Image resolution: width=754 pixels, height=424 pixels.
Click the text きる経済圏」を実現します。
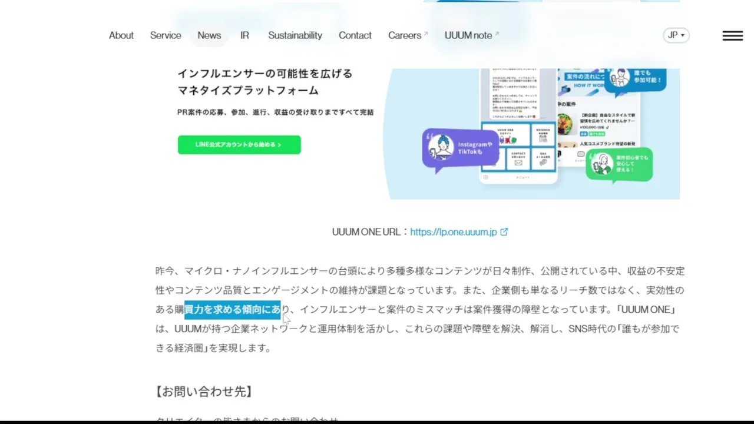[x=213, y=348]
